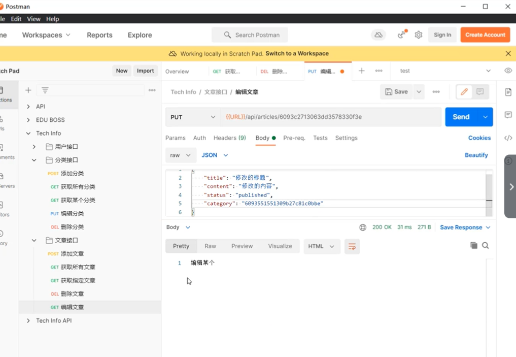Click the request URL input field

pyautogui.click(x=331, y=117)
